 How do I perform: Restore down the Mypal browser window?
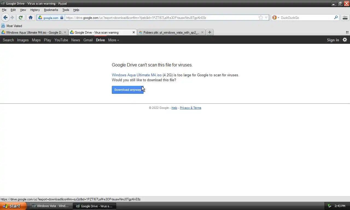(x=340, y=4)
